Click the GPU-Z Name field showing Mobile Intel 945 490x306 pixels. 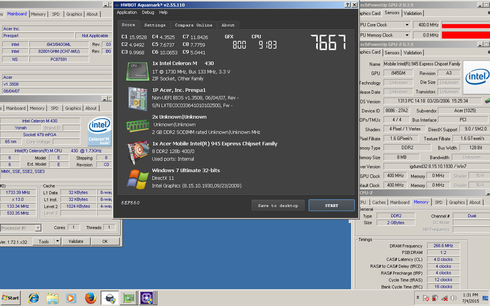tap(422, 64)
